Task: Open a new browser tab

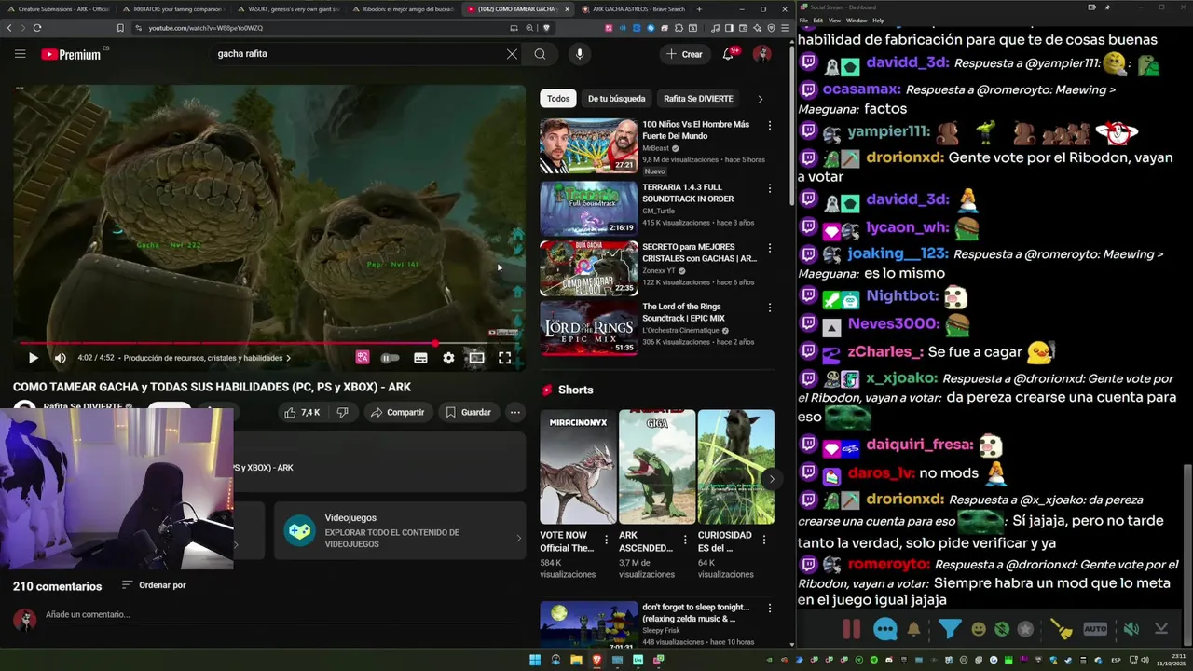Action: [x=699, y=9]
